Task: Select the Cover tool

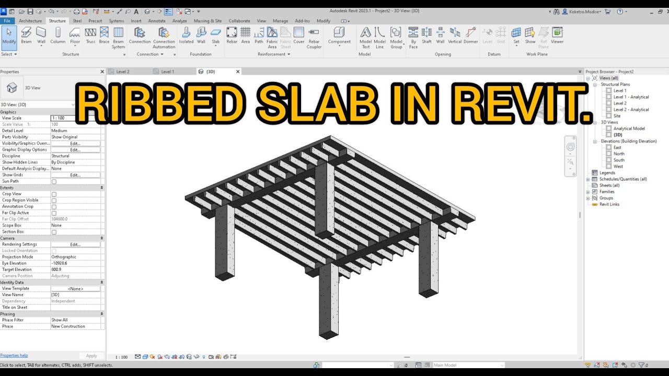Action: 299,35
